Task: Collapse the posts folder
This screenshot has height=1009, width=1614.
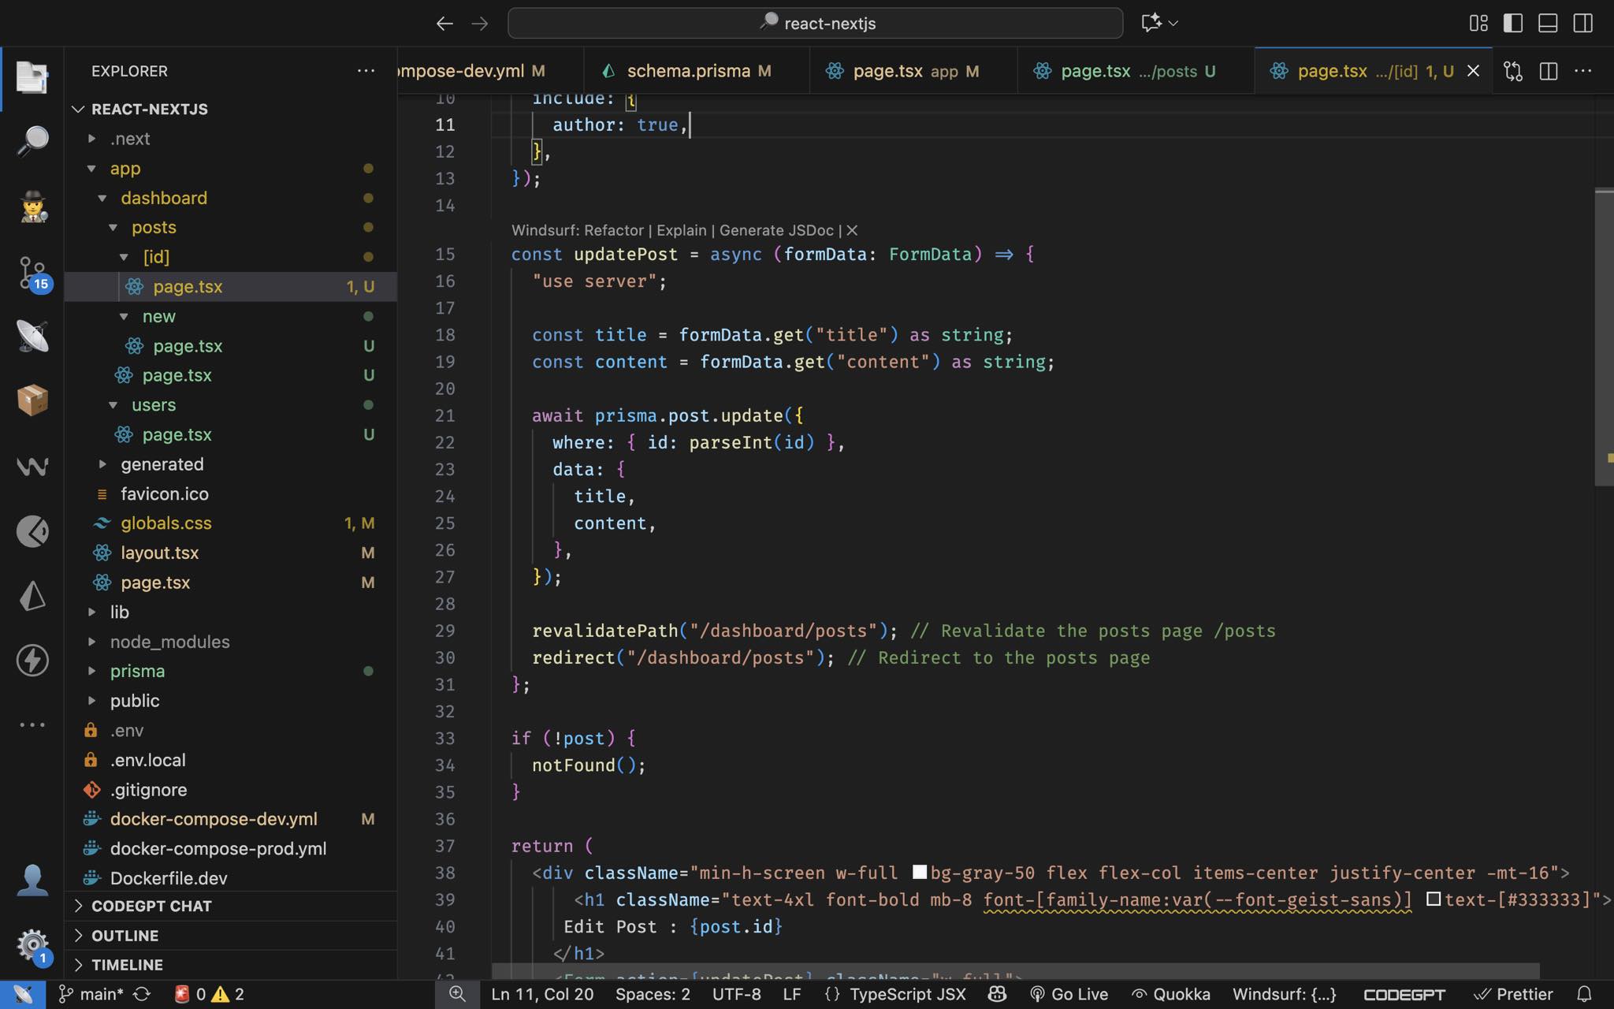Action: pos(113,227)
